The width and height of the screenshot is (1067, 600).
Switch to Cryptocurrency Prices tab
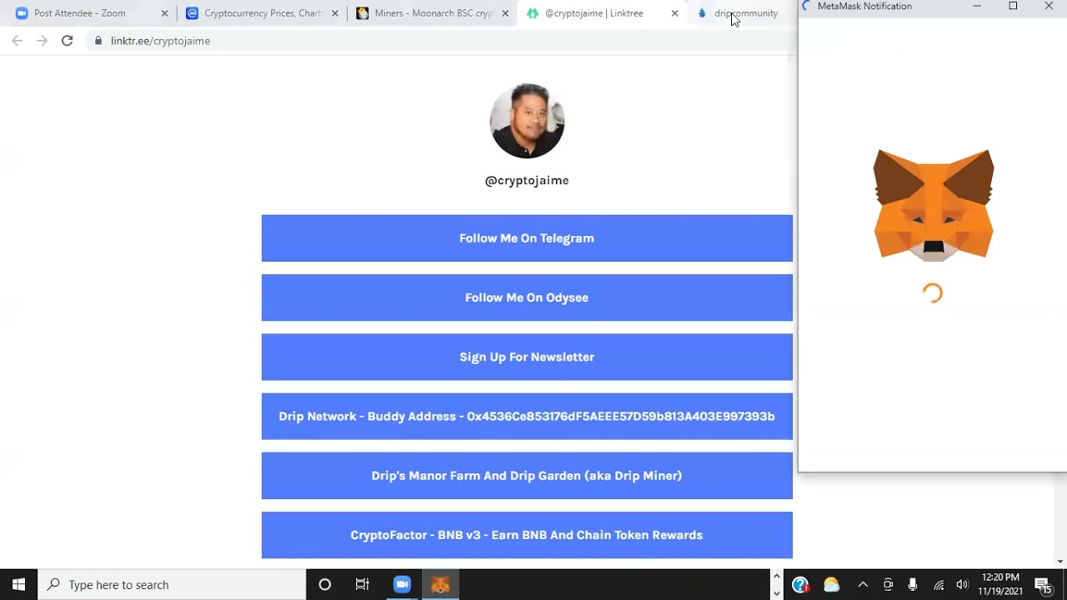click(263, 13)
